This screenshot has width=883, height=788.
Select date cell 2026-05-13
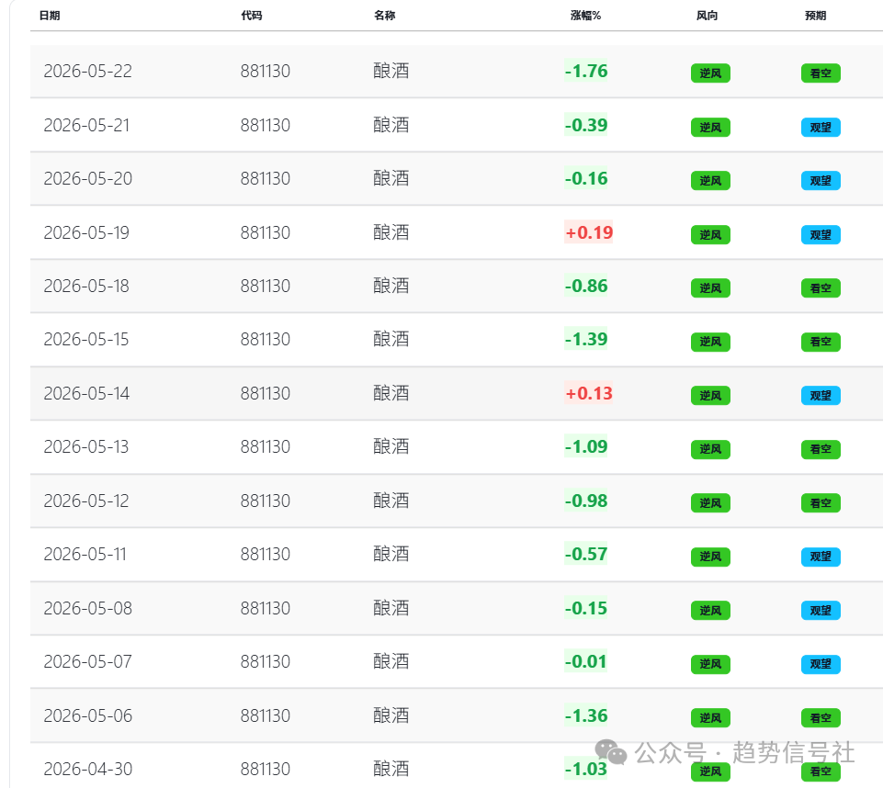86,447
